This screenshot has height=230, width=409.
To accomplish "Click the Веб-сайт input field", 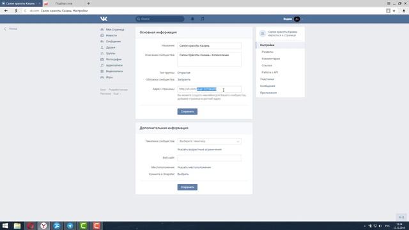I will (x=209, y=158).
